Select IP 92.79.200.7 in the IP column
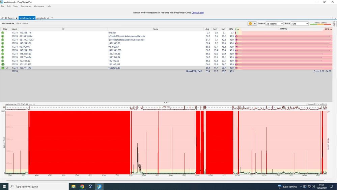 point(25,47)
